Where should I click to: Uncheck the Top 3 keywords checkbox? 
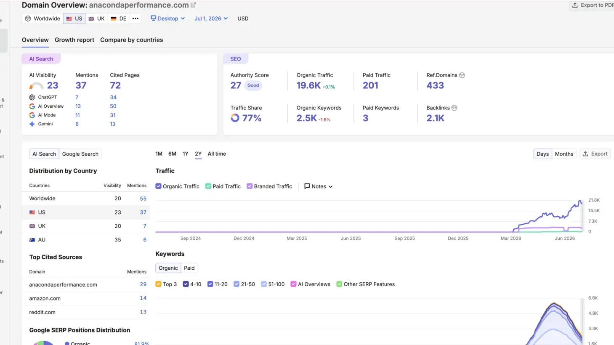point(158,284)
